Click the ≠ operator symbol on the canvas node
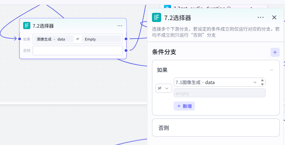 point(78,39)
